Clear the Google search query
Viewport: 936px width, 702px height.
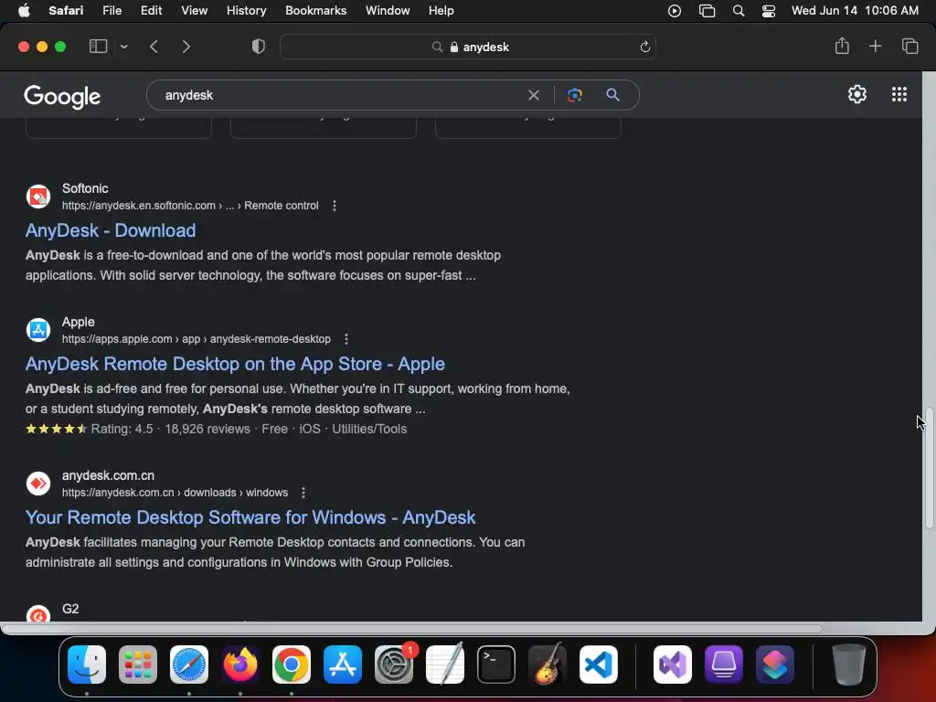(x=534, y=95)
